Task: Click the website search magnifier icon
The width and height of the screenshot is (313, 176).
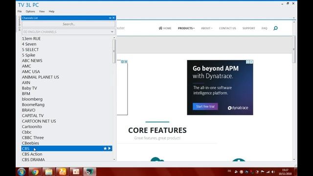Action: click(x=275, y=28)
